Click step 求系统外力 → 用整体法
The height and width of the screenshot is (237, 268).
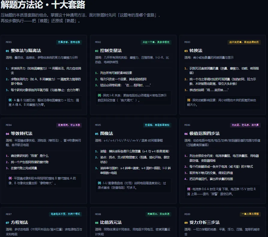point(44,71)
